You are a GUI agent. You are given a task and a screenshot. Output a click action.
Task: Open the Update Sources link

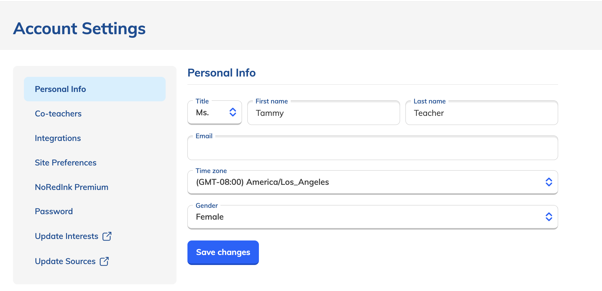coord(72,261)
